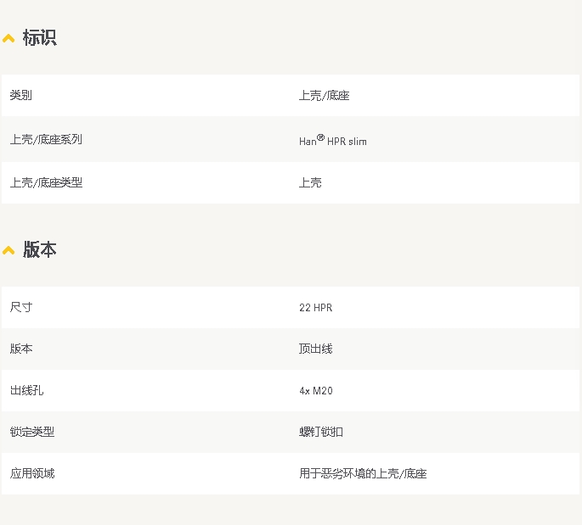The width and height of the screenshot is (582, 525).
Task: Click the 用于恶劣环境的上壳/底座 value
Action: pos(363,473)
